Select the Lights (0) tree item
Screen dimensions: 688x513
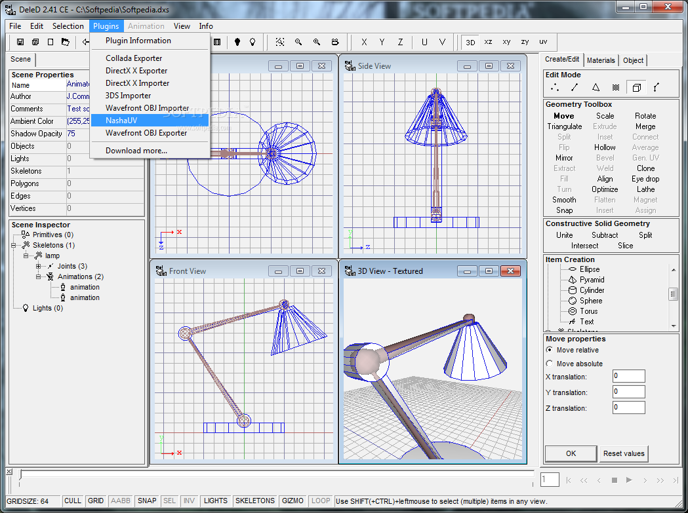point(48,308)
